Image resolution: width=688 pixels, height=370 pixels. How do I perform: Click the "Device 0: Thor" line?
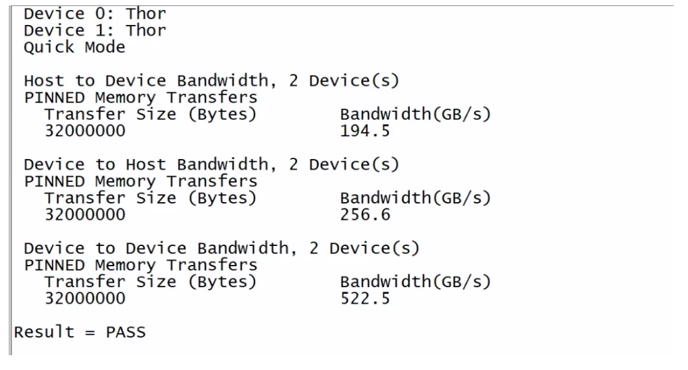pyautogui.click(x=95, y=13)
